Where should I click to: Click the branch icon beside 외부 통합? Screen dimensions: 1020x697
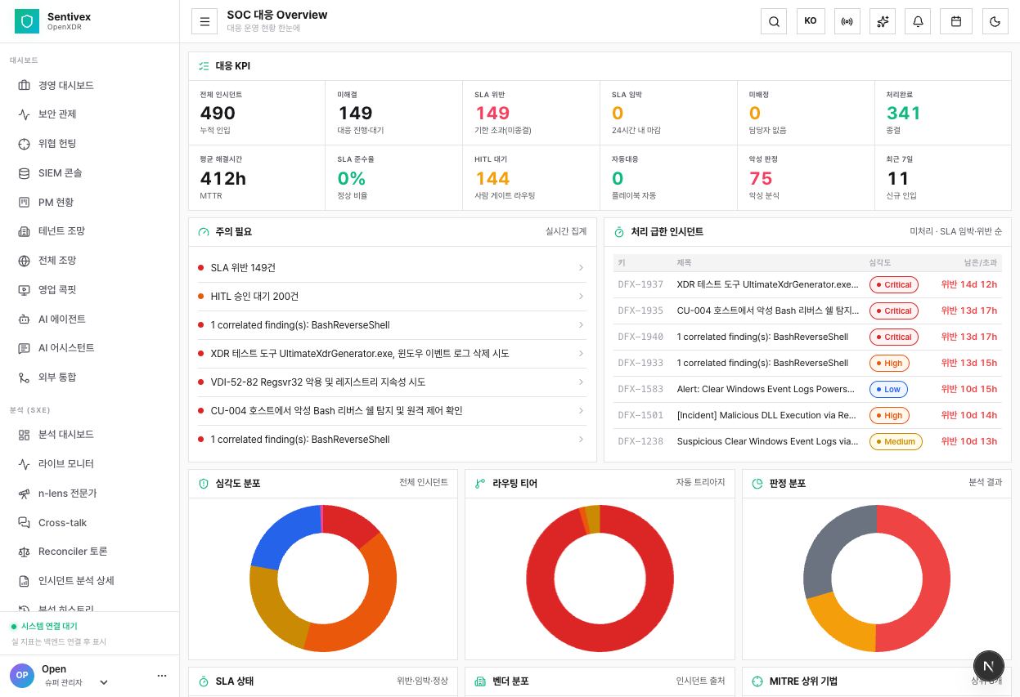(24, 378)
